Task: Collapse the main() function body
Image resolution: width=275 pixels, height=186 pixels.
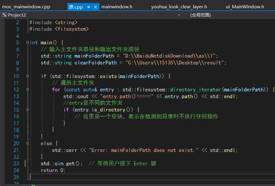Action: tap(27, 42)
